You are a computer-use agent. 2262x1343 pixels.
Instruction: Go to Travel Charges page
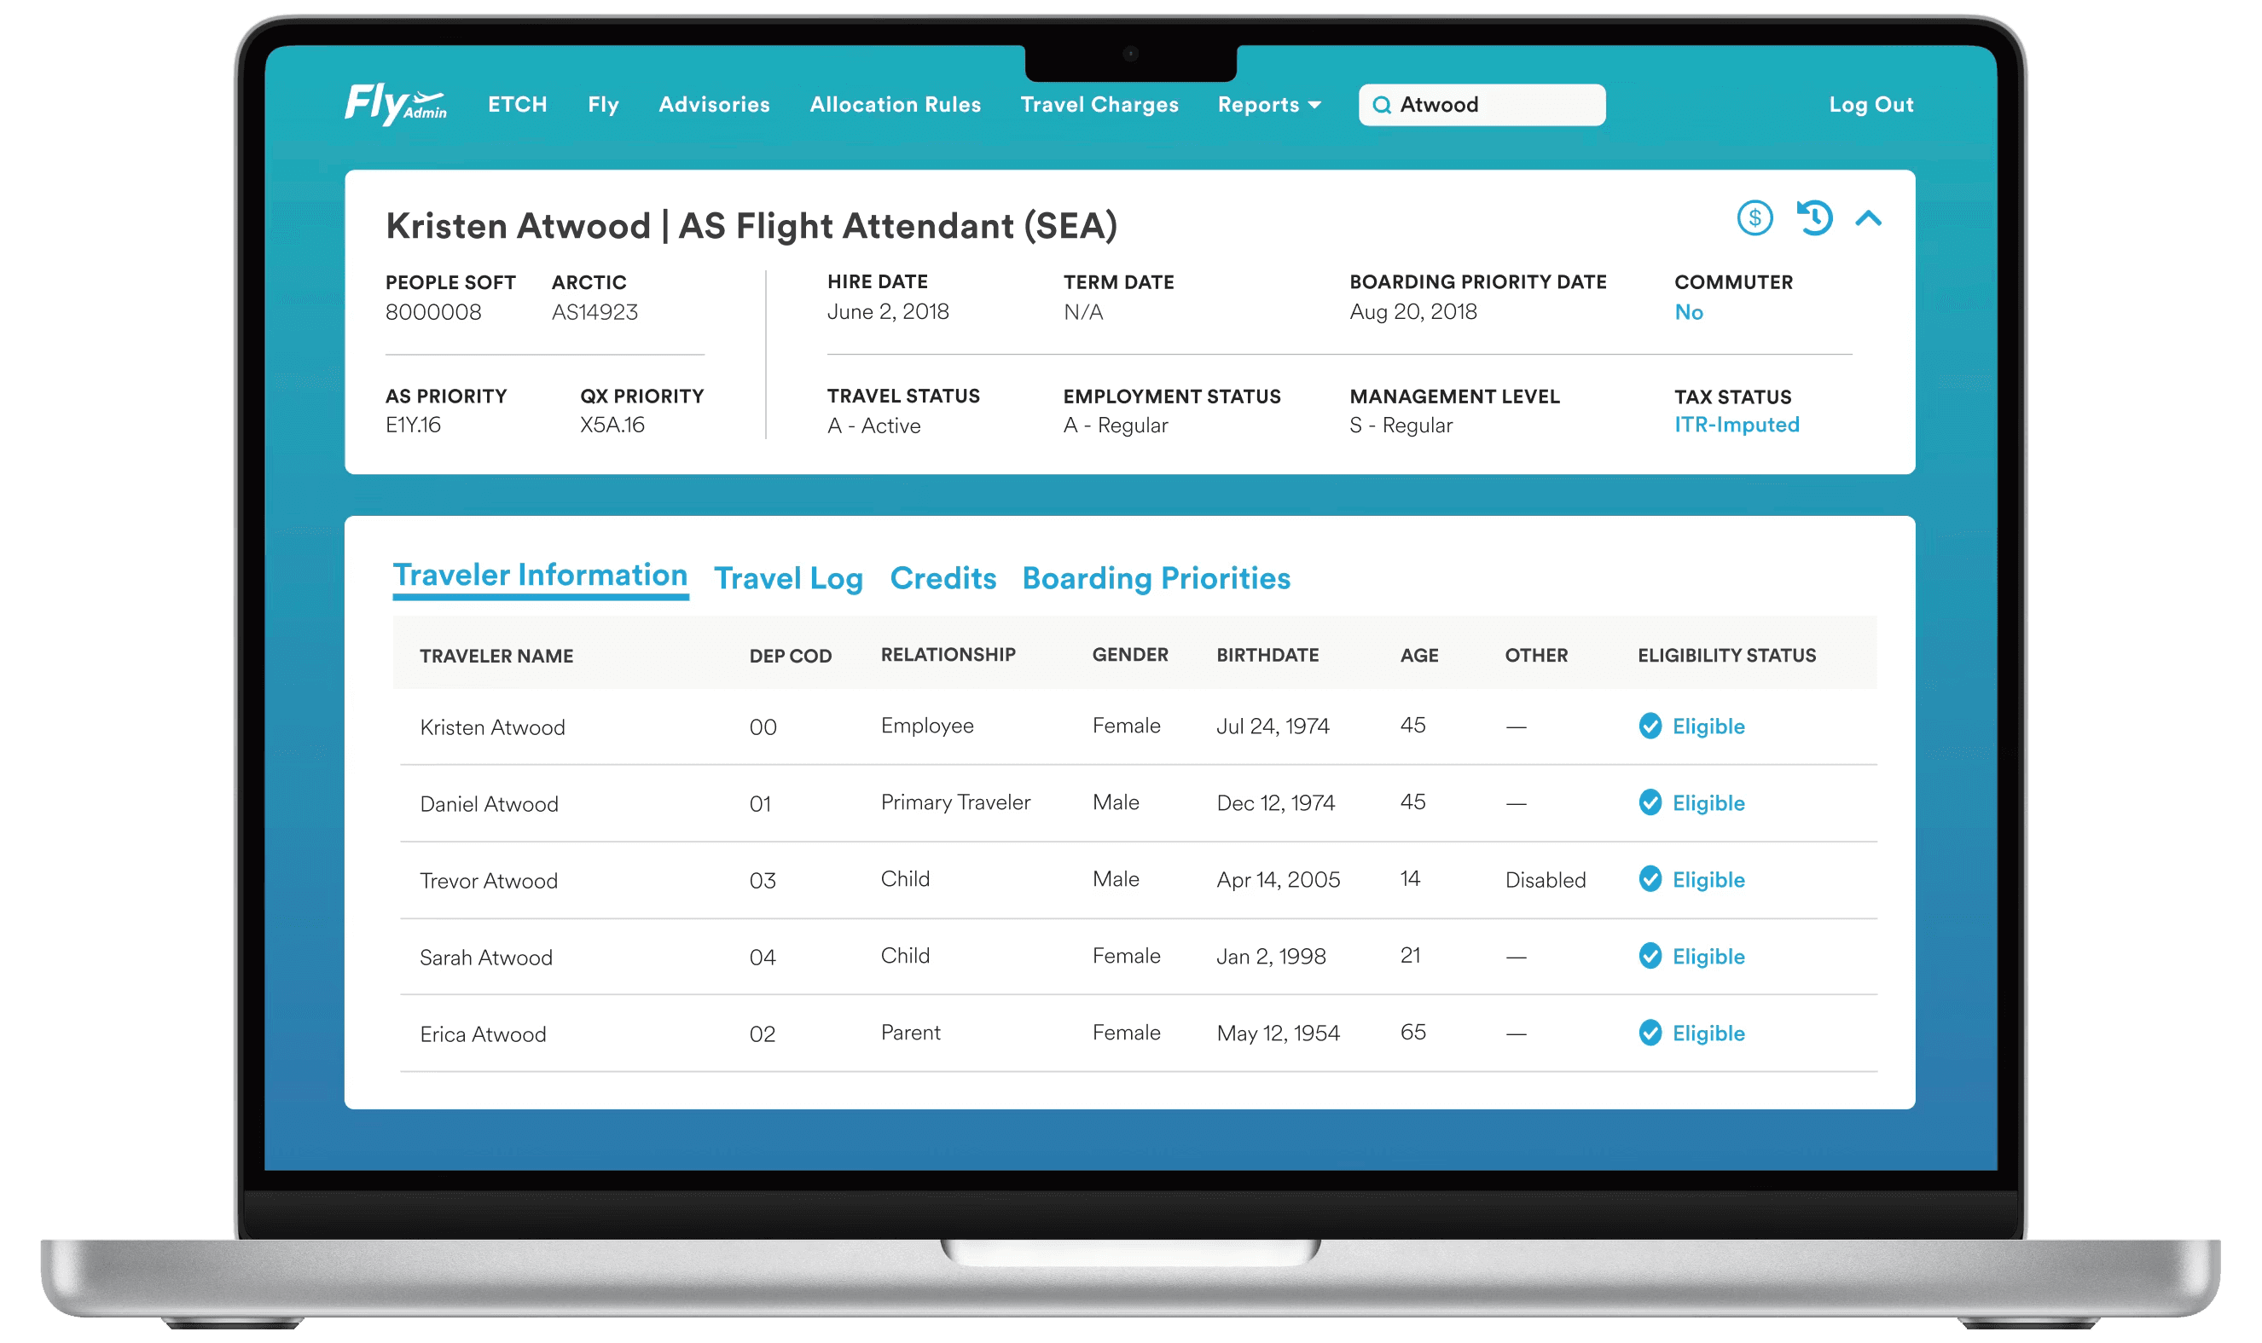[1099, 105]
